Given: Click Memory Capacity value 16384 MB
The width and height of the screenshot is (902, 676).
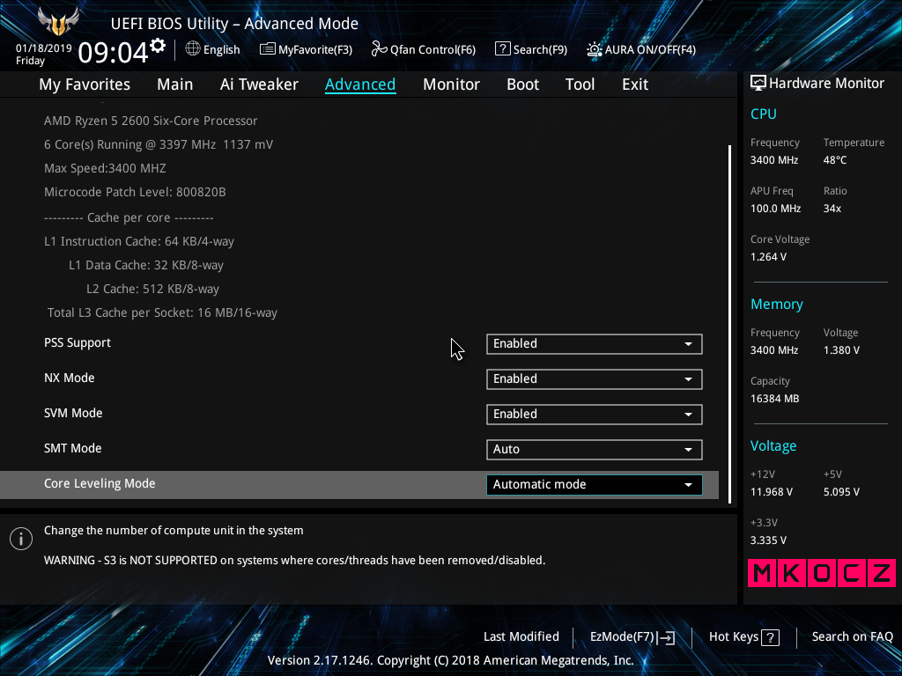Looking at the screenshot, I should [x=774, y=399].
